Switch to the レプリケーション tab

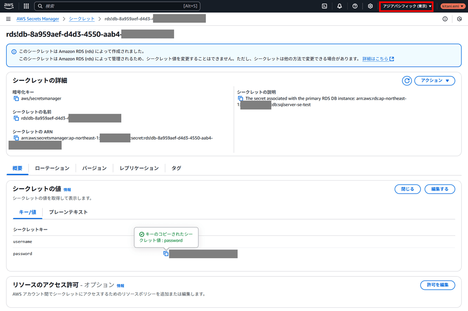pos(139,168)
